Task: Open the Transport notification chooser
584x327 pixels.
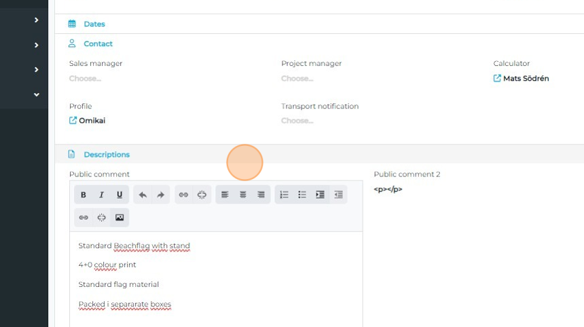Action: (297, 121)
